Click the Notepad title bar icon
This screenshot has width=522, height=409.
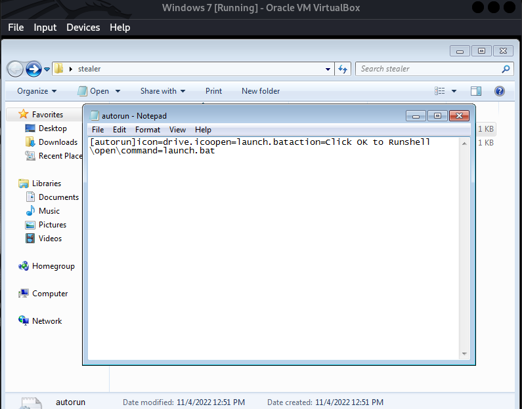[95, 115]
